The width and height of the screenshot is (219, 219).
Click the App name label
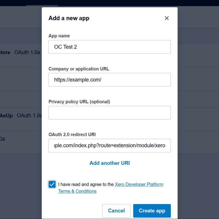[59, 36]
